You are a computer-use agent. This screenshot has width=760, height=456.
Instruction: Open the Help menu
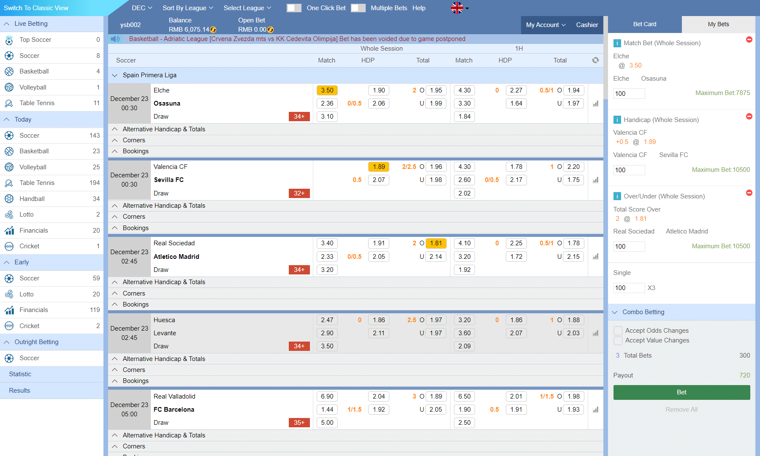pyautogui.click(x=419, y=8)
